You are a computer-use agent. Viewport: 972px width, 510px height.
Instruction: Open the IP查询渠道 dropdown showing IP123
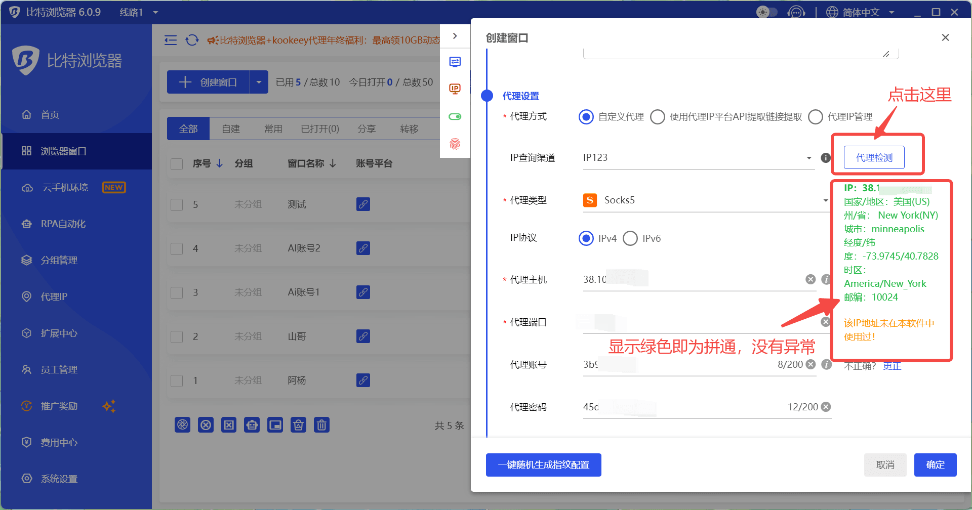[699, 158]
